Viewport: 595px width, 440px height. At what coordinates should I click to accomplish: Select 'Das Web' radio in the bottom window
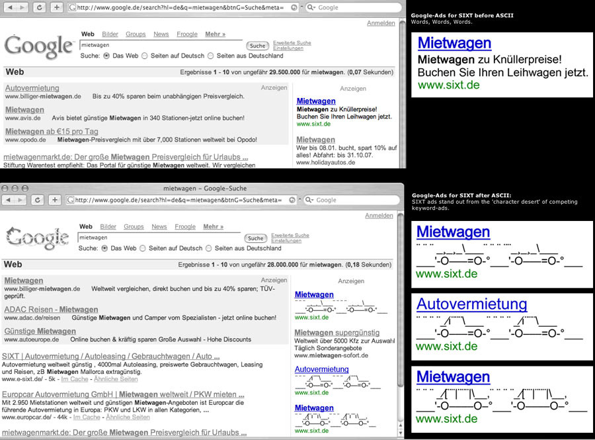pyautogui.click(x=104, y=248)
